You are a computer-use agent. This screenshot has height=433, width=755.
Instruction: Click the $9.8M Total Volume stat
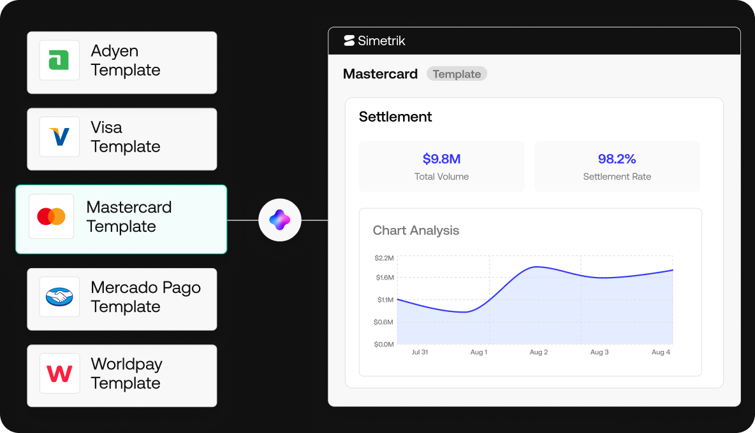coord(441,166)
